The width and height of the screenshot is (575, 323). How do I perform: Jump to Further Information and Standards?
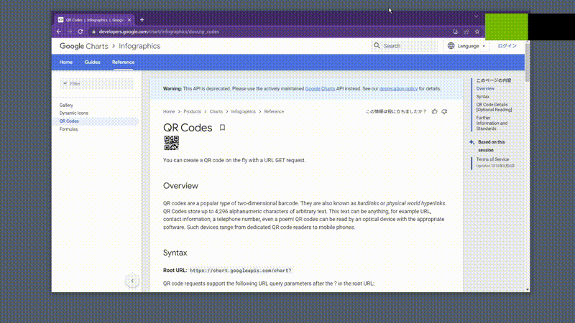pyautogui.click(x=492, y=123)
